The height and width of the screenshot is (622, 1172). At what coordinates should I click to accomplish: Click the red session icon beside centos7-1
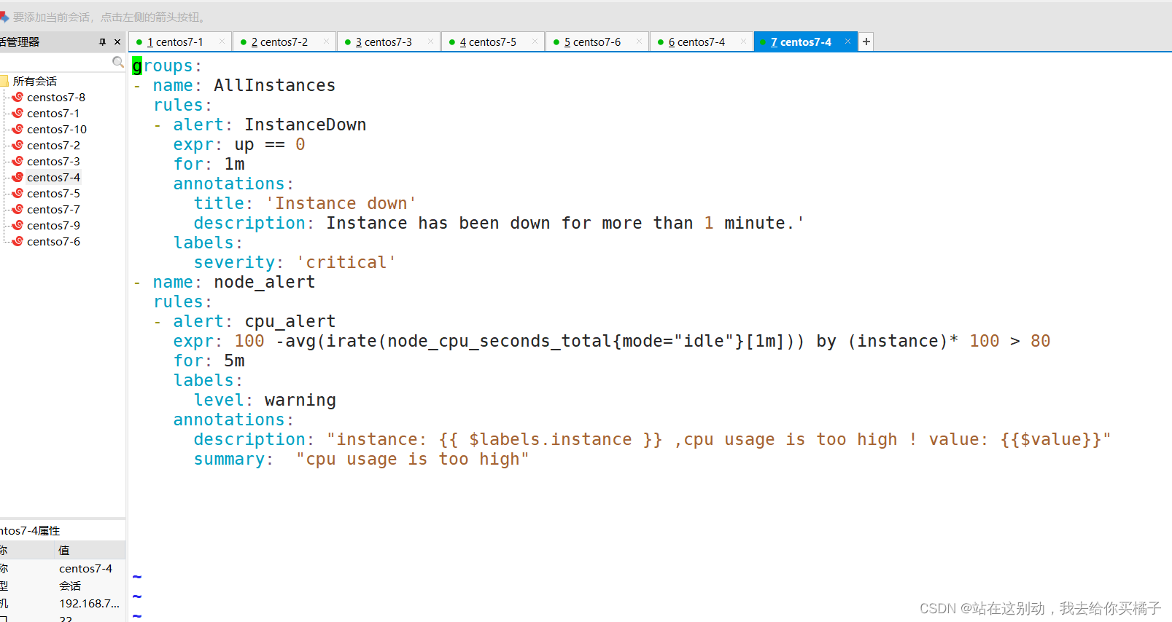(18, 113)
